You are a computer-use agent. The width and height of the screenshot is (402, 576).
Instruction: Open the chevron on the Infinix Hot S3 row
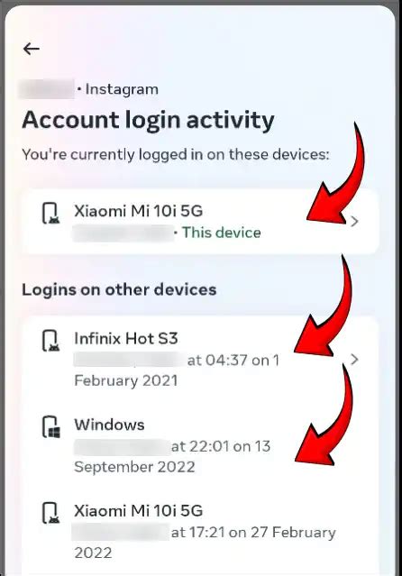click(x=354, y=360)
